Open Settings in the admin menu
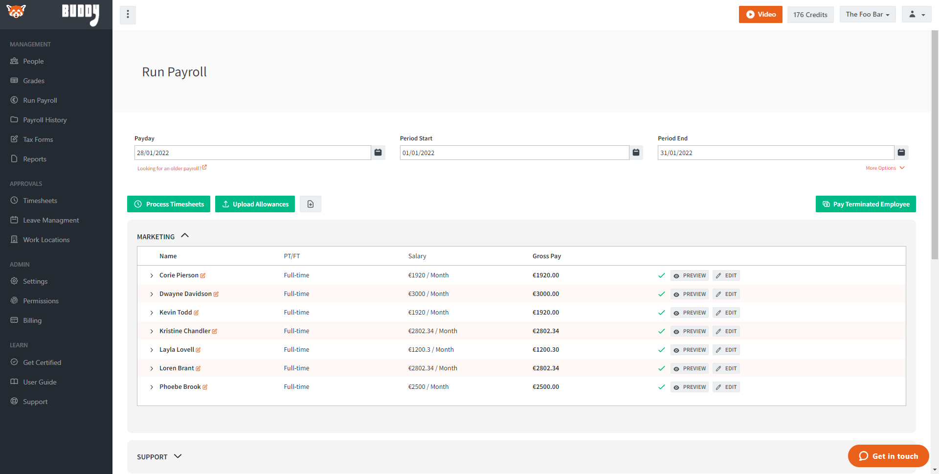The image size is (939, 474). (35, 281)
